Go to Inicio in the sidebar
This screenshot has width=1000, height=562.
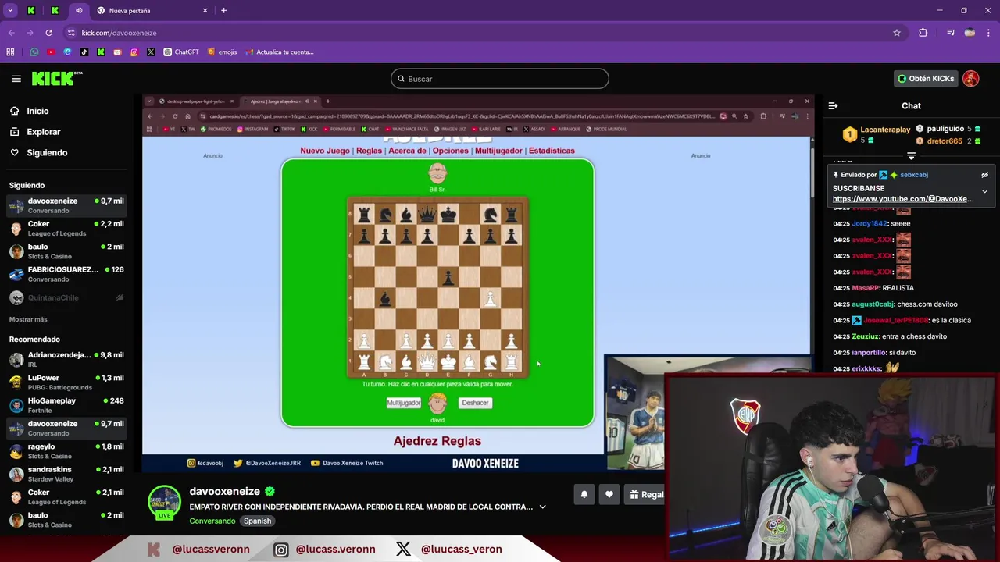(37, 111)
